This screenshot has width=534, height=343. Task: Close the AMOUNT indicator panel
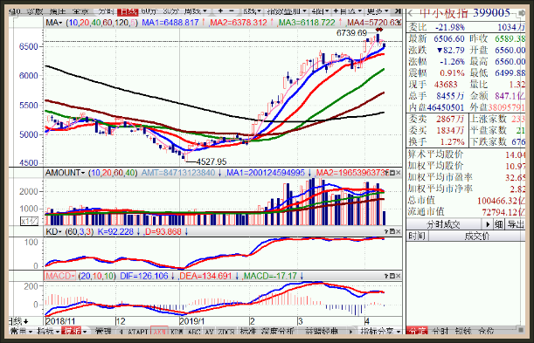(x=399, y=173)
